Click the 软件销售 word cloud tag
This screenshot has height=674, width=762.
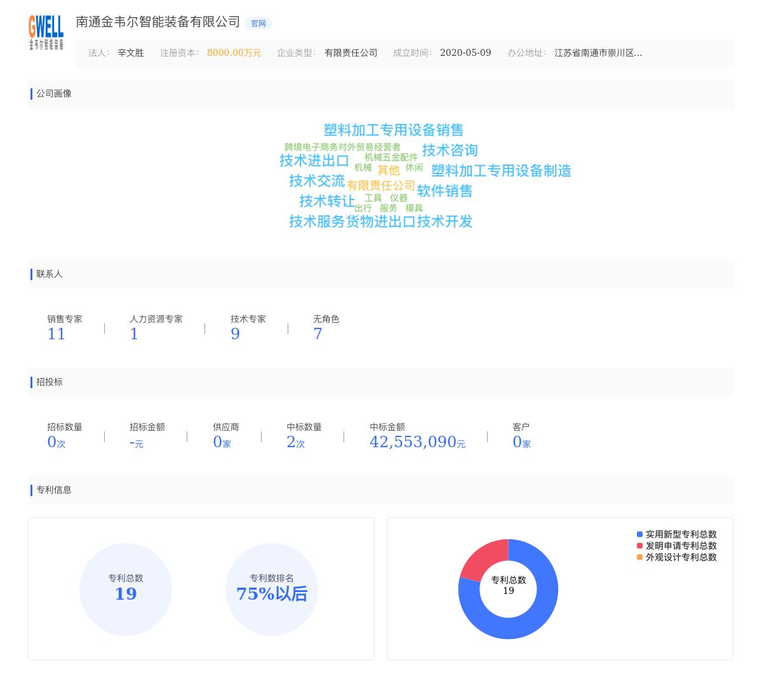point(444,191)
